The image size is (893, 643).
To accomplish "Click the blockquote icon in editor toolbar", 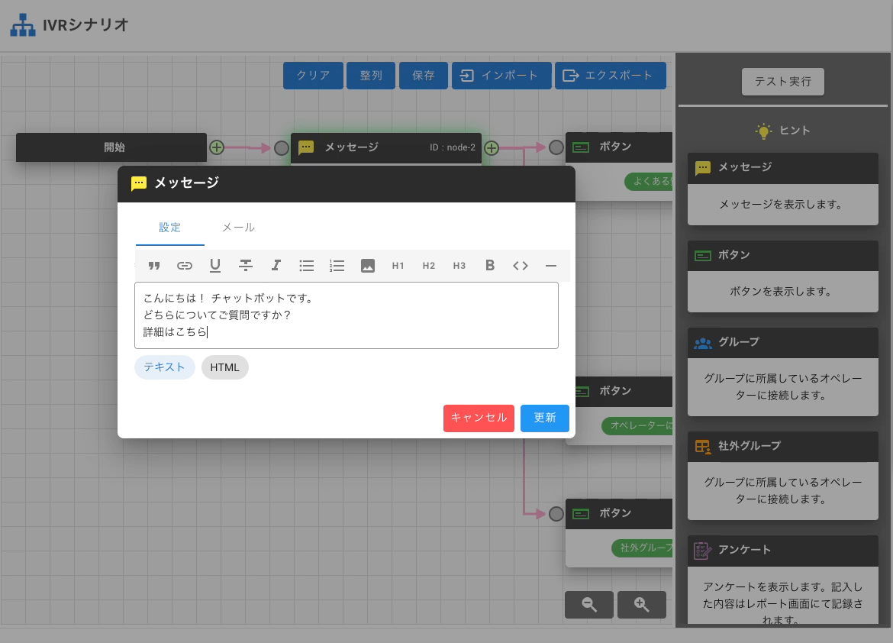I will click(x=154, y=266).
